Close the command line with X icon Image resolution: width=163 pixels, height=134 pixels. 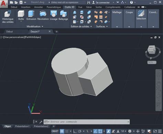36,122
